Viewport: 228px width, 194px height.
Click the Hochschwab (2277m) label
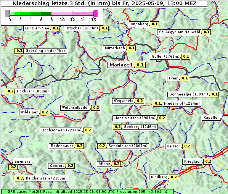coord(61,130)
